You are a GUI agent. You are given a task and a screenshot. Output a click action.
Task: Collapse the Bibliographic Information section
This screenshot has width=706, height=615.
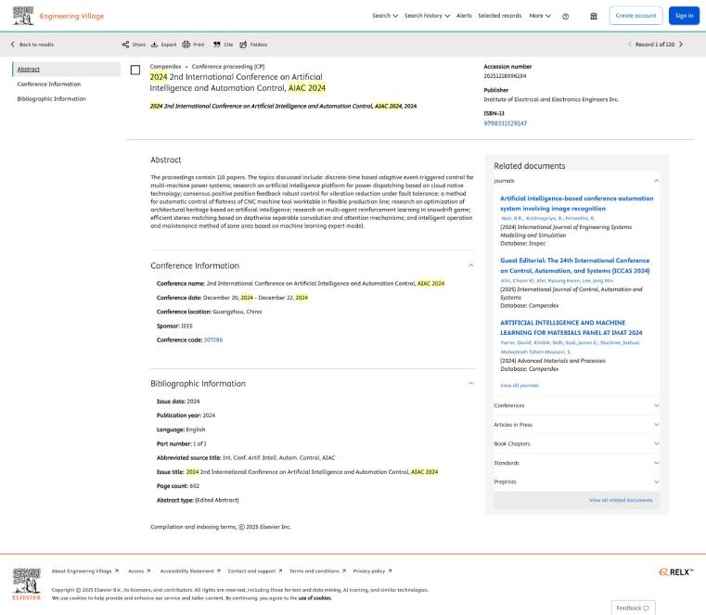[470, 383]
